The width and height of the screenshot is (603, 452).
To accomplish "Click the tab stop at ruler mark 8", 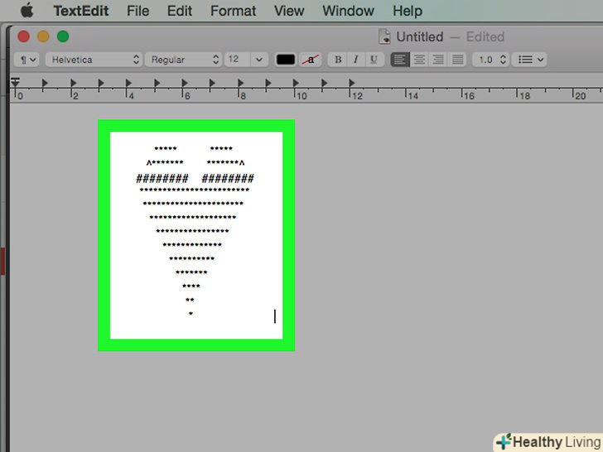I will 240,83.
